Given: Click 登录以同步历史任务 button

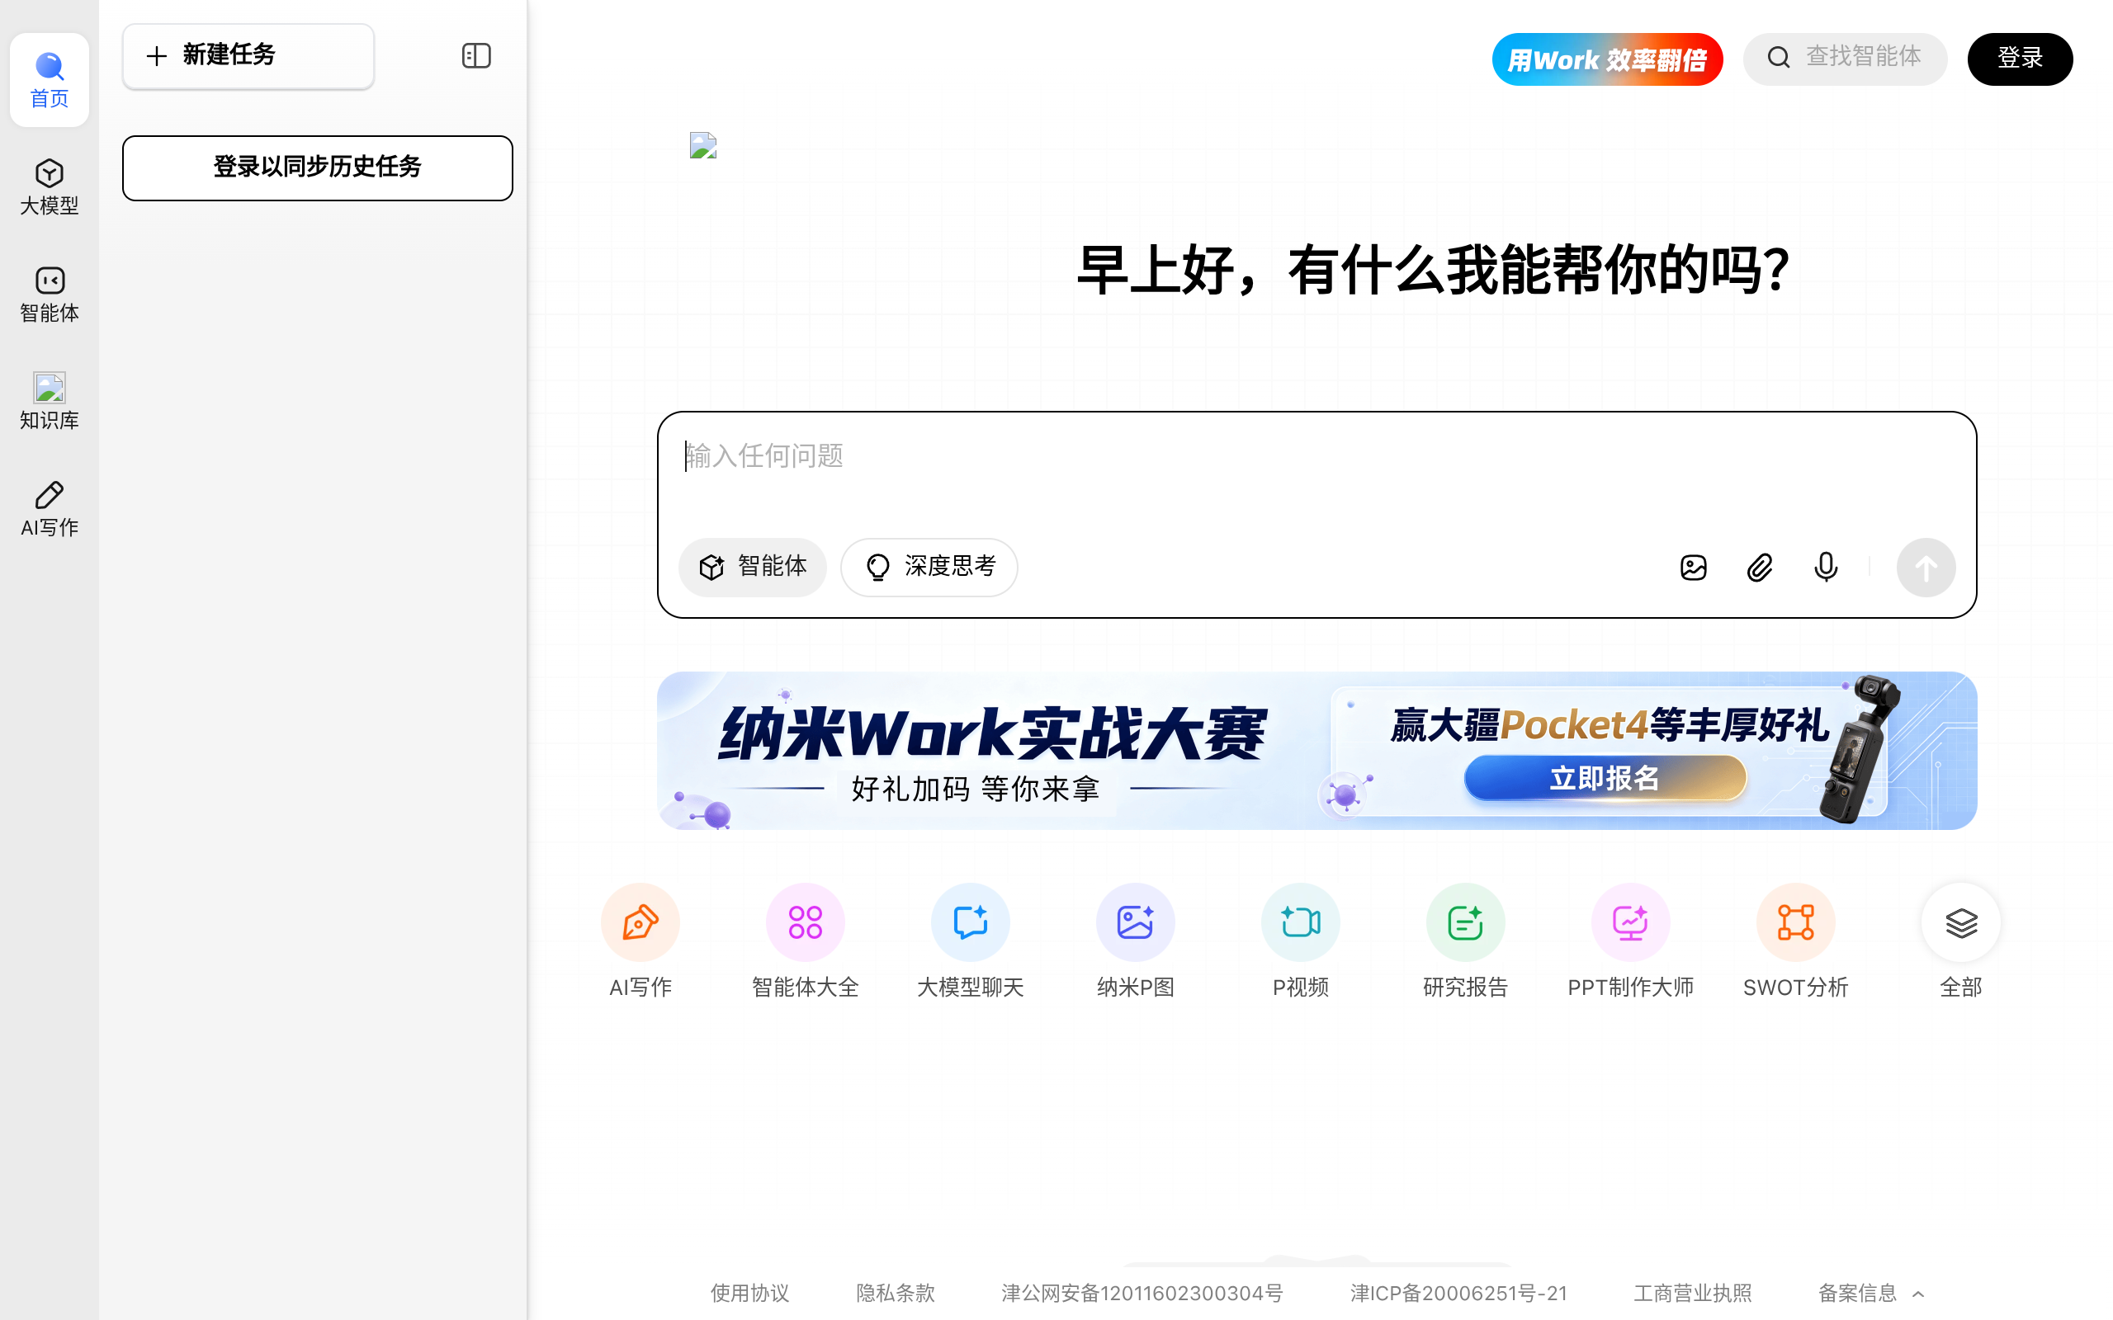Looking at the screenshot, I should pyautogui.click(x=317, y=167).
